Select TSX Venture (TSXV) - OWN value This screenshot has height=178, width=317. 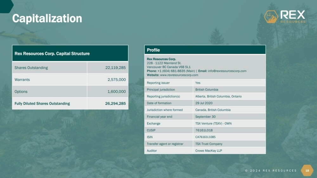point(213,123)
